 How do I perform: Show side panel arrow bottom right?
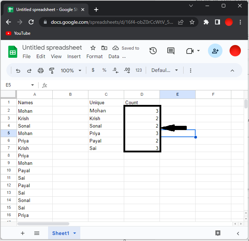pos(238,234)
